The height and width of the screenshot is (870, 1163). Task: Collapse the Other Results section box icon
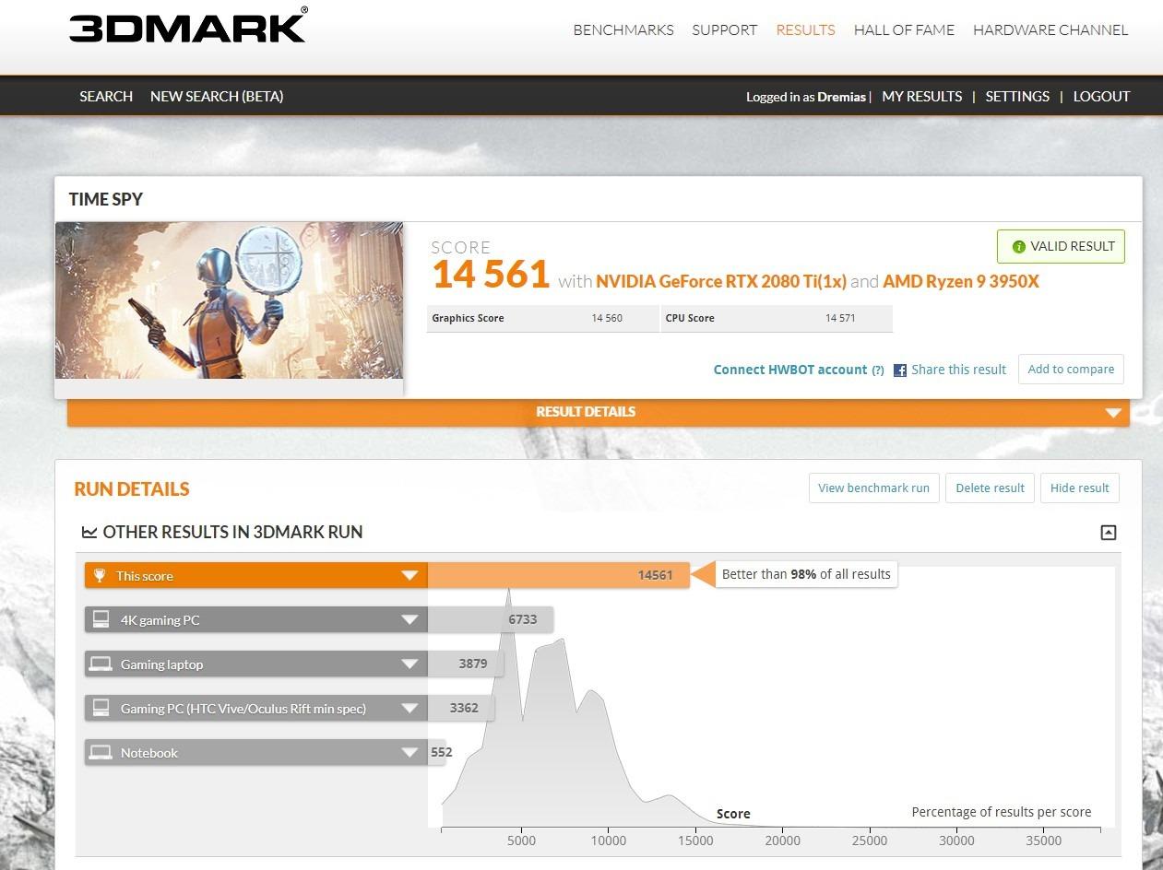[1109, 533]
